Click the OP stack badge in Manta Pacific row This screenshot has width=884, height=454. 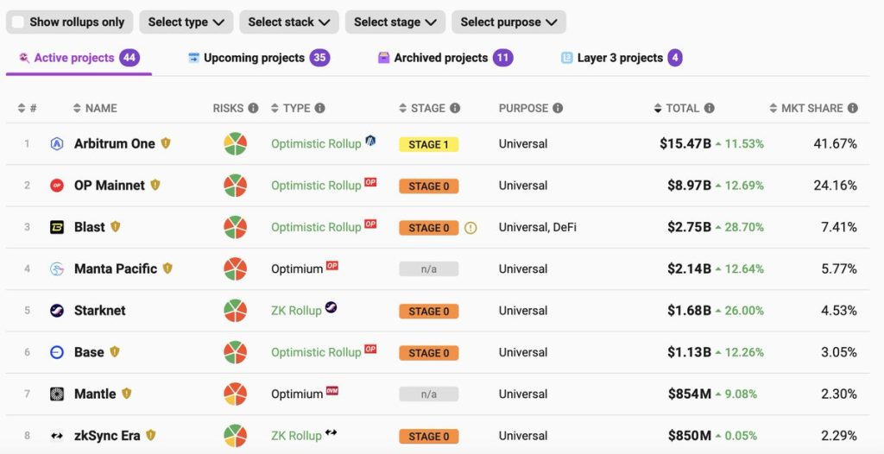(x=332, y=266)
